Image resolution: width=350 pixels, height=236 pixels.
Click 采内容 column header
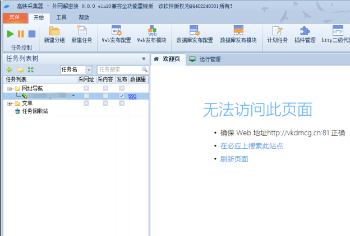pyautogui.click(x=105, y=79)
